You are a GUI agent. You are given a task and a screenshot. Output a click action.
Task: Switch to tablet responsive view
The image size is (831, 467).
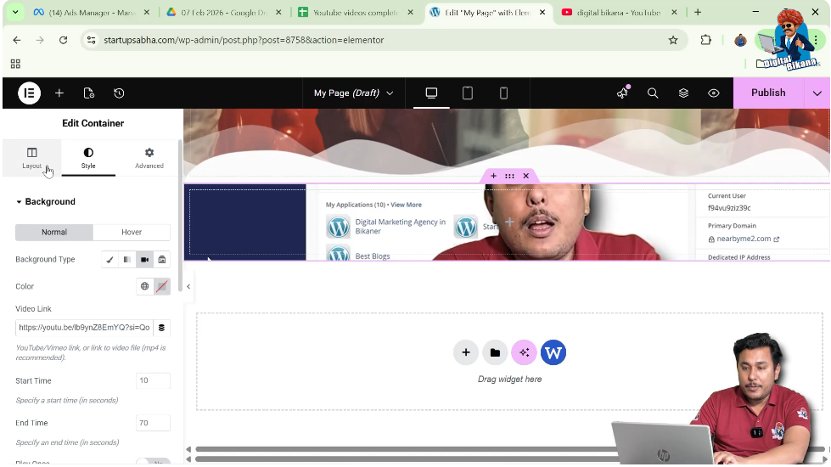(467, 93)
